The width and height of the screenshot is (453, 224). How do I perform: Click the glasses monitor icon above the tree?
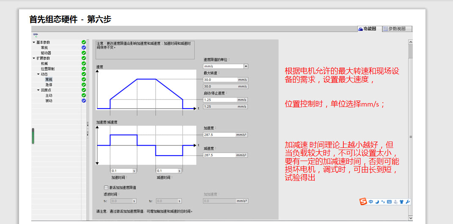click(x=36, y=34)
